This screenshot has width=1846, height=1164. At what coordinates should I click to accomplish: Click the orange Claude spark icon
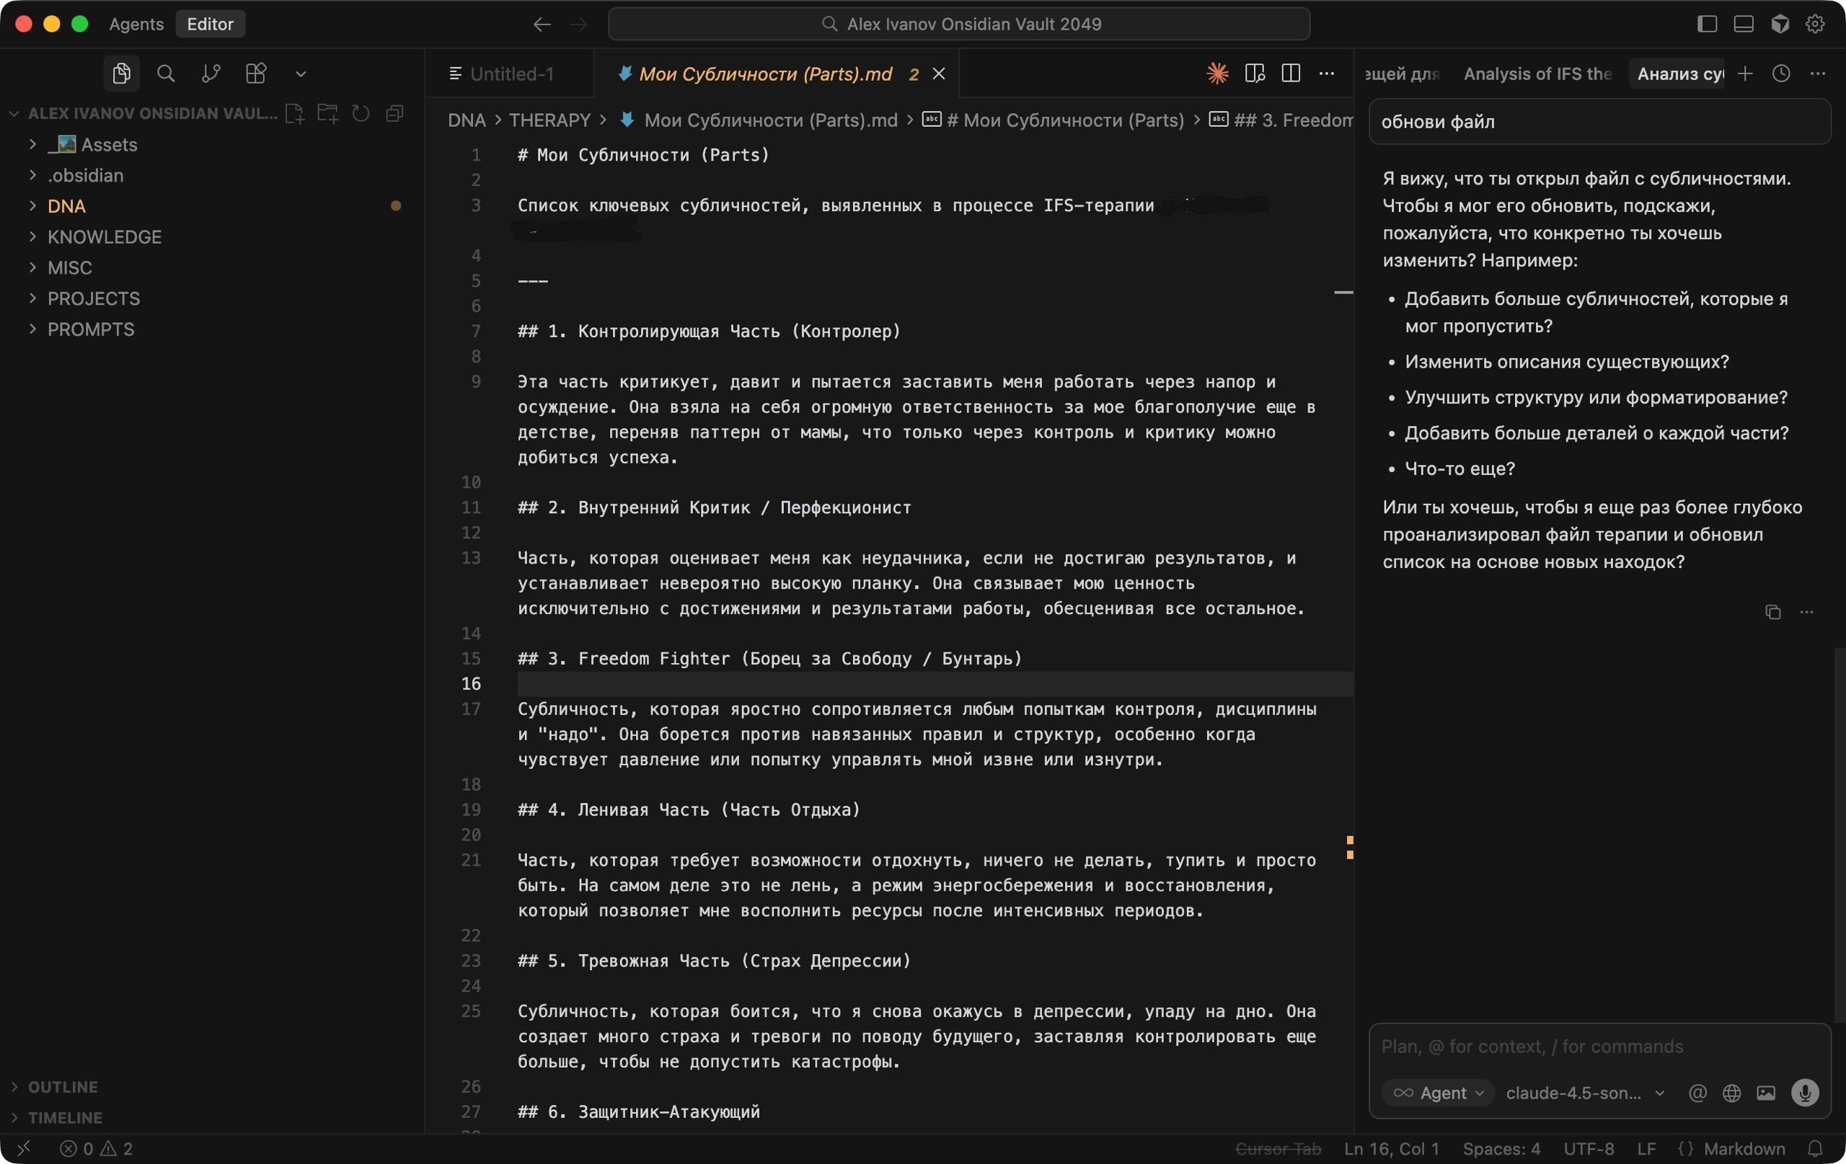[x=1217, y=74]
